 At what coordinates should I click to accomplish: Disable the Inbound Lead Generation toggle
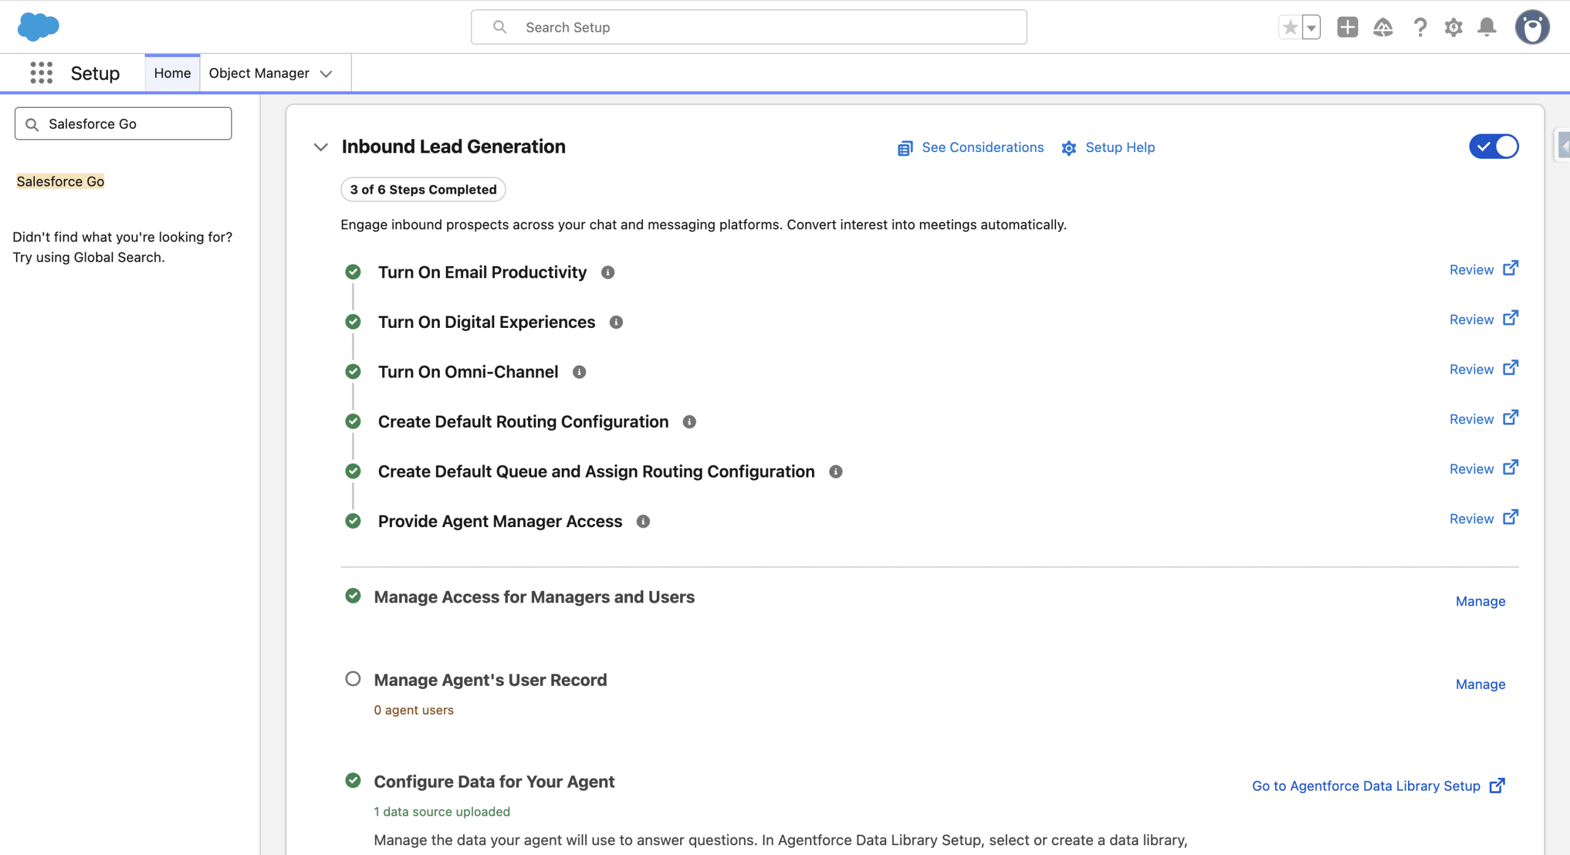pos(1493,146)
